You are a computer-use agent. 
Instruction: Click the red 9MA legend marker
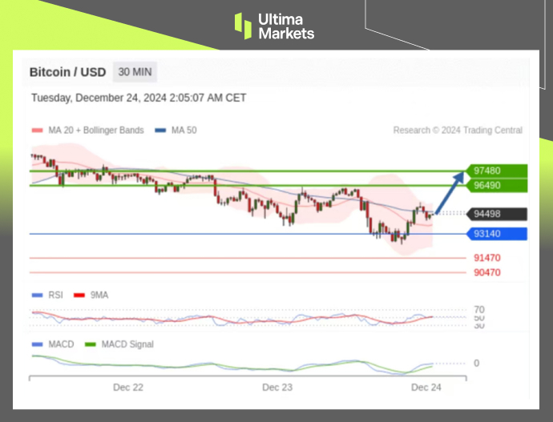coord(79,295)
